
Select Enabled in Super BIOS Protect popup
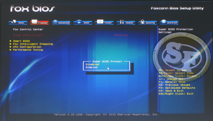tap(92, 68)
